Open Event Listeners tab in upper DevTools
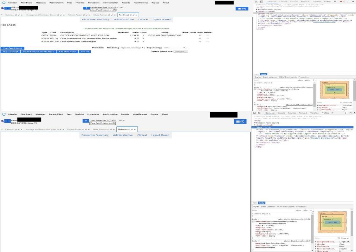The image size is (356, 252). 270,77
